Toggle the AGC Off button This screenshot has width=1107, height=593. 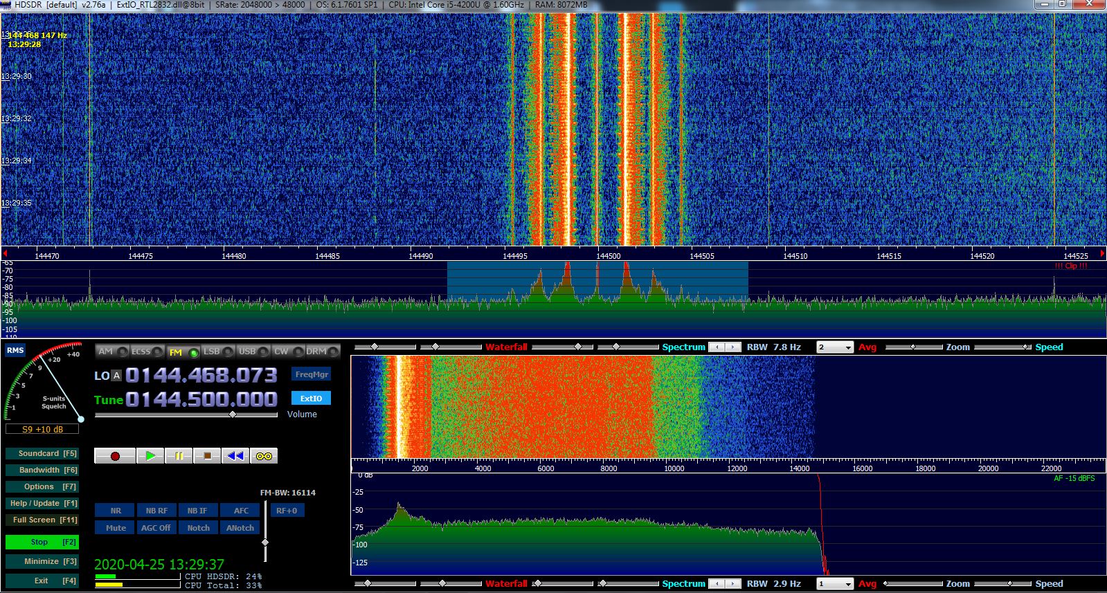click(x=156, y=528)
